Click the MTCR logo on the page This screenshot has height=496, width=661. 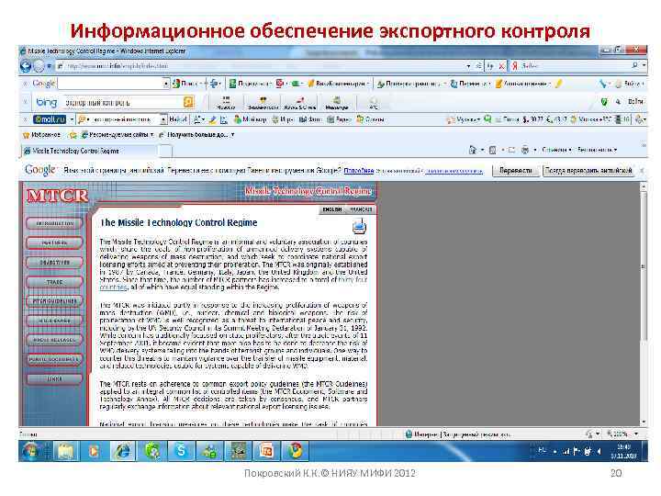[57, 196]
